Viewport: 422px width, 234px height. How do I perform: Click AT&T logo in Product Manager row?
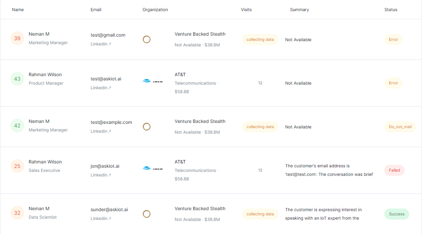[152, 81]
